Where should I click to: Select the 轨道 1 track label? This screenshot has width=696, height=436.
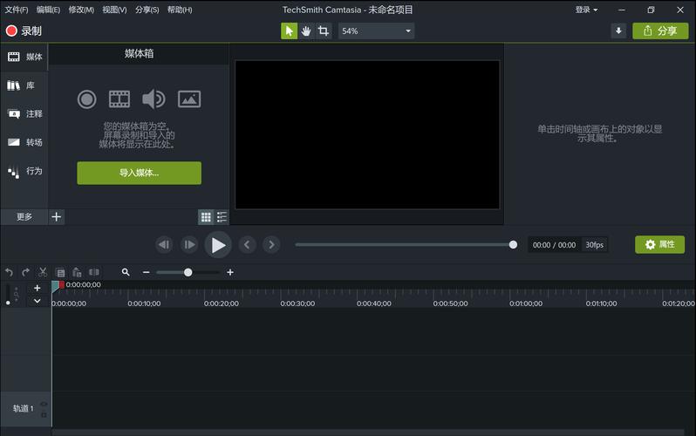coord(23,408)
